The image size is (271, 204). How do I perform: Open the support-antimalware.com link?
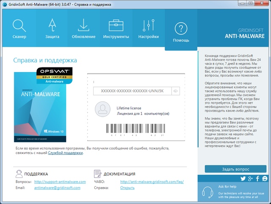[x=60, y=182]
